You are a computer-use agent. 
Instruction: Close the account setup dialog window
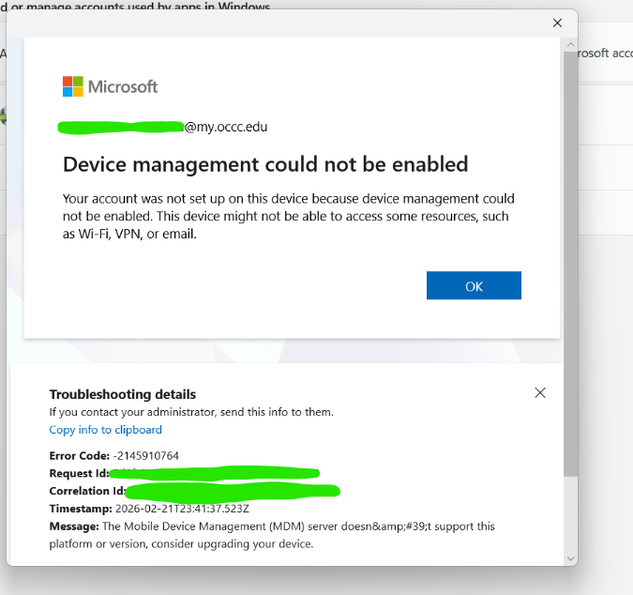(x=557, y=23)
